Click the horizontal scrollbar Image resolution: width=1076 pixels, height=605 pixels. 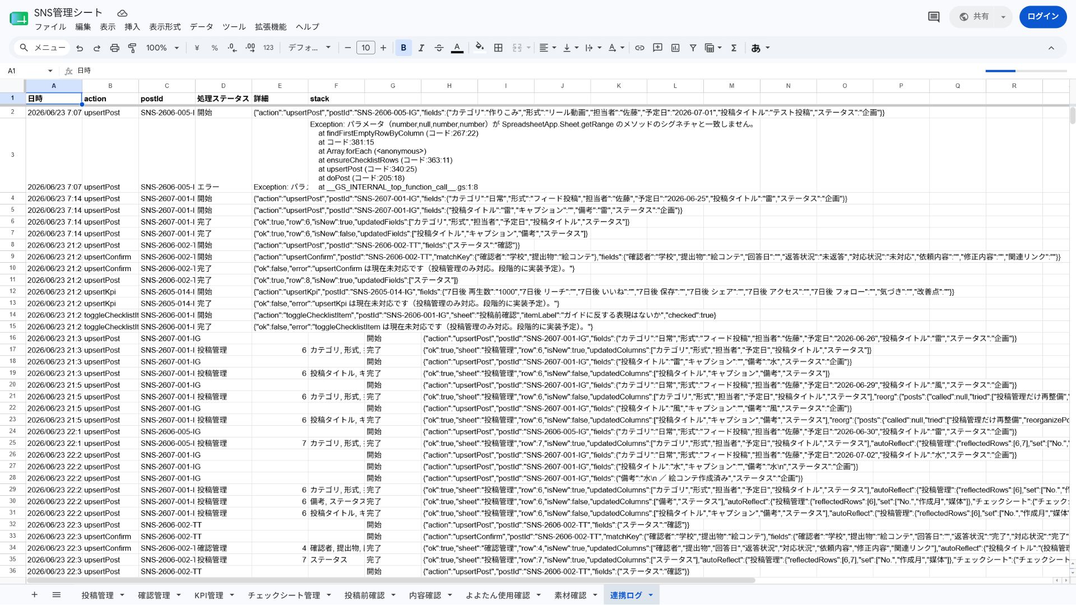392,580
